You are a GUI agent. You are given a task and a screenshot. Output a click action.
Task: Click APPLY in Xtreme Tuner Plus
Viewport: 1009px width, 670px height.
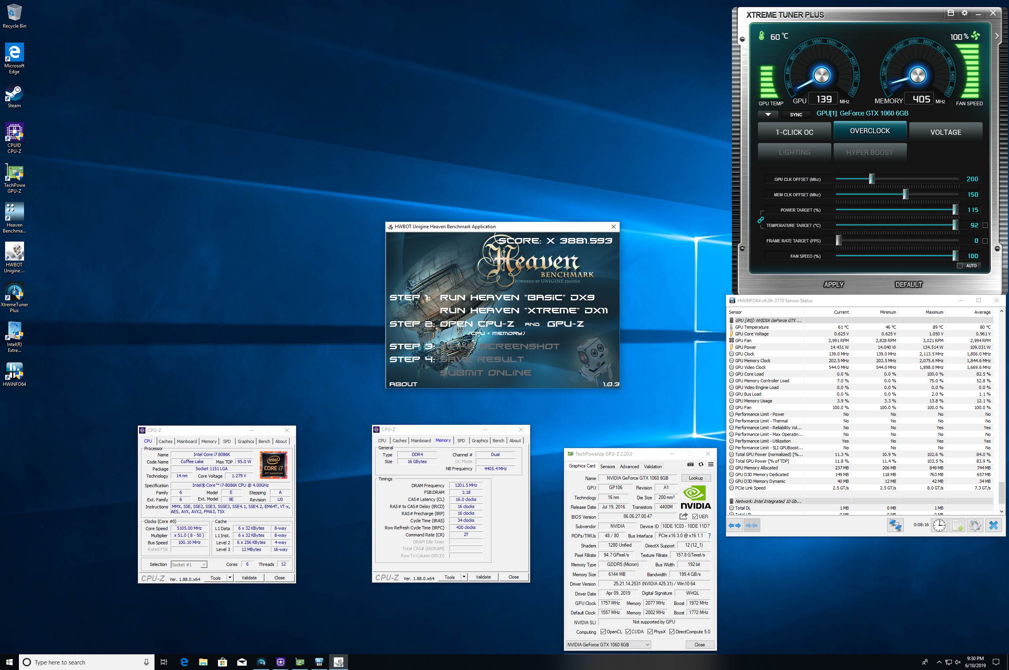tap(833, 285)
